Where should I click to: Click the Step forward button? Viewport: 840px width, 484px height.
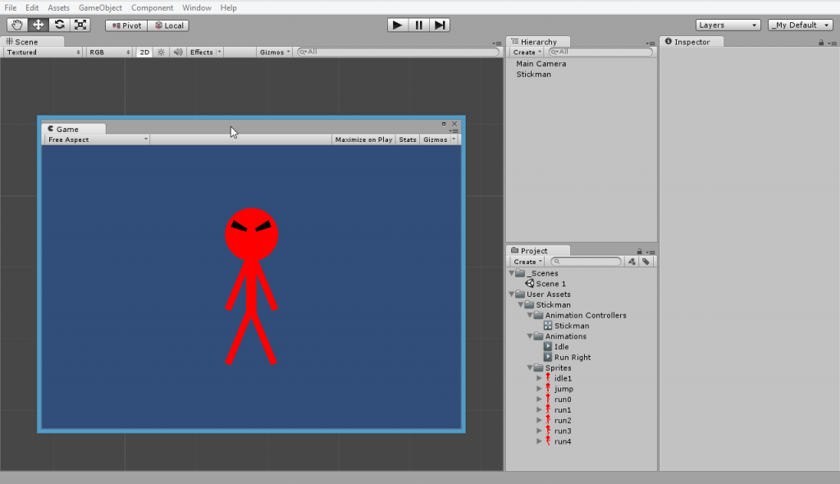[x=441, y=25]
